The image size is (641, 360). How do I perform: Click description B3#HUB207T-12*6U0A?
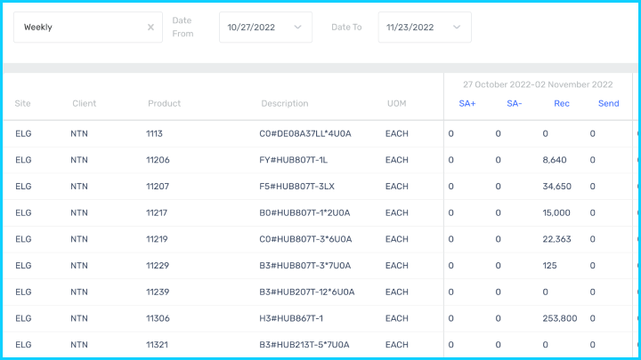(x=306, y=292)
